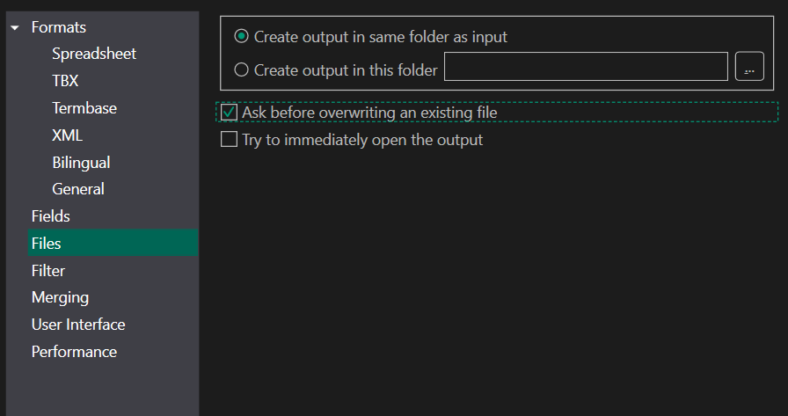
Task: Select the Formats category
Action: (x=59, y=27)
